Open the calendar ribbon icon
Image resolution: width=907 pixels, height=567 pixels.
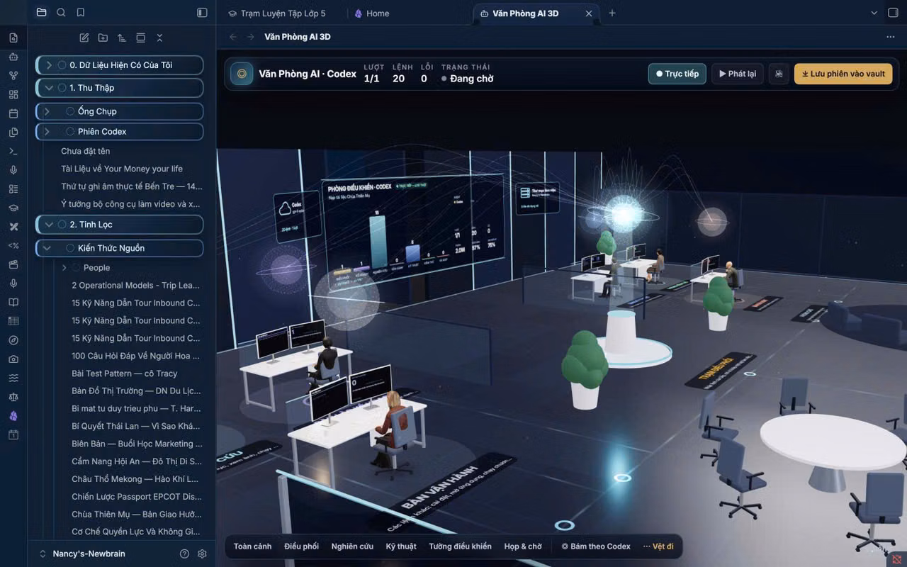click(13, 113)
